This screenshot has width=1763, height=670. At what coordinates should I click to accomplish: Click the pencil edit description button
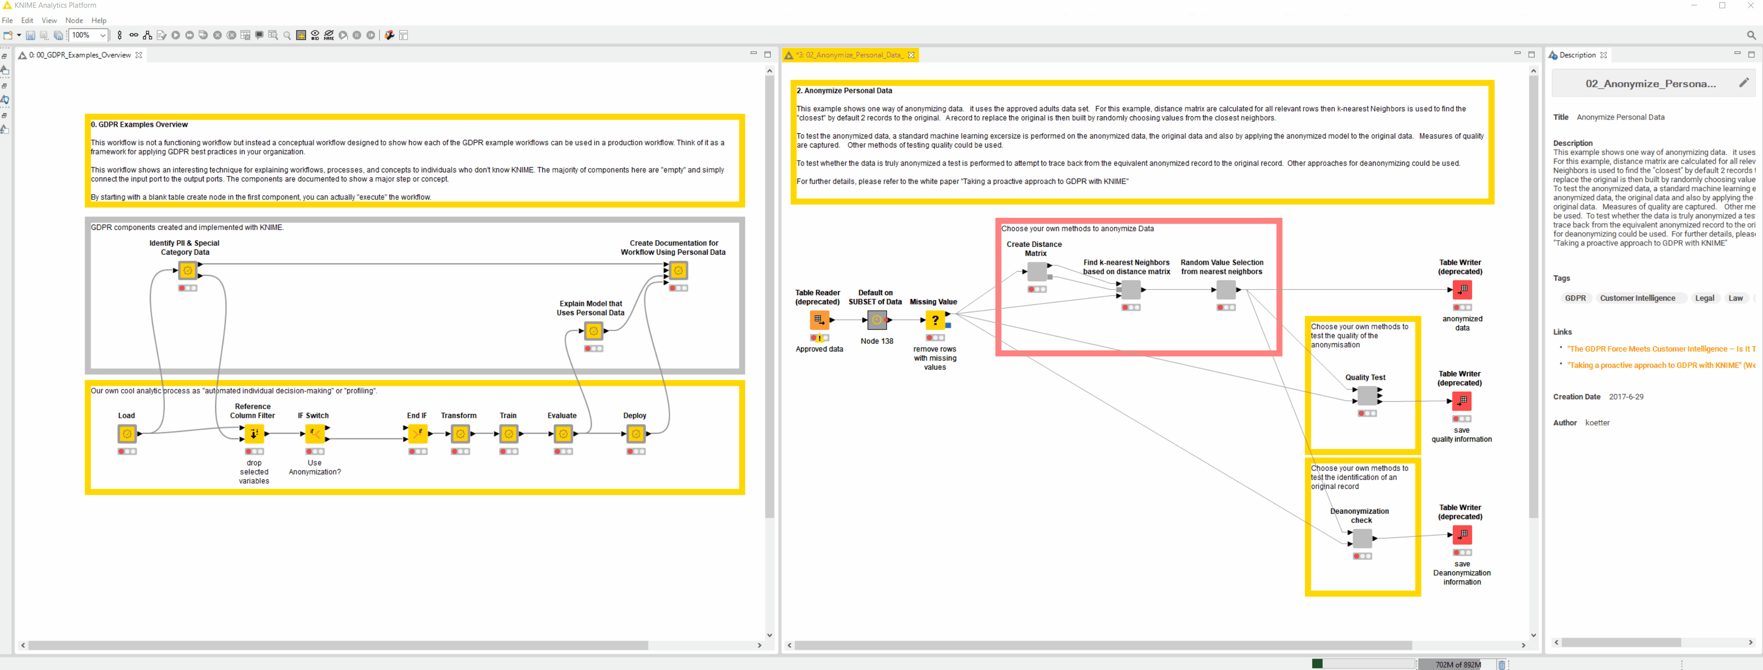point(1743,83)
